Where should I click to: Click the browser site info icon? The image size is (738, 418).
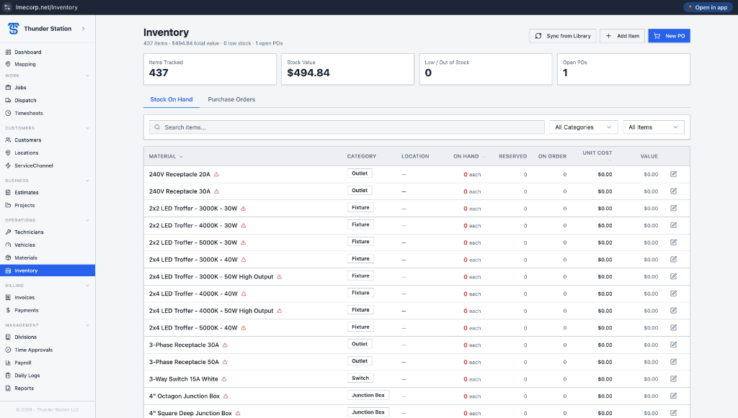click(x=7, y=7)
